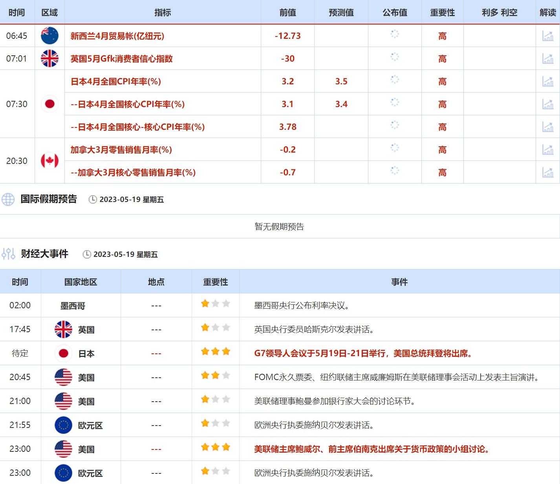Open the Powell and Bernanke panel event
This screenshot has height=484, width=560.
point(372,449)
